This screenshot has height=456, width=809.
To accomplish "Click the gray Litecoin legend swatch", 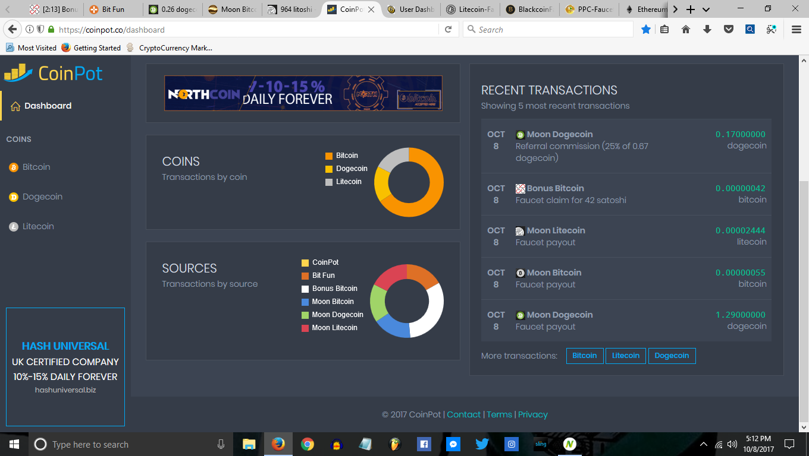I will 329,182.
